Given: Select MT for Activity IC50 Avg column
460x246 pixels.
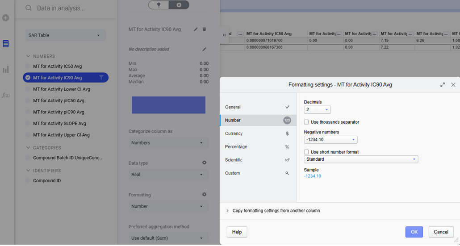Looking at the screenshot, I should (57, 67).
